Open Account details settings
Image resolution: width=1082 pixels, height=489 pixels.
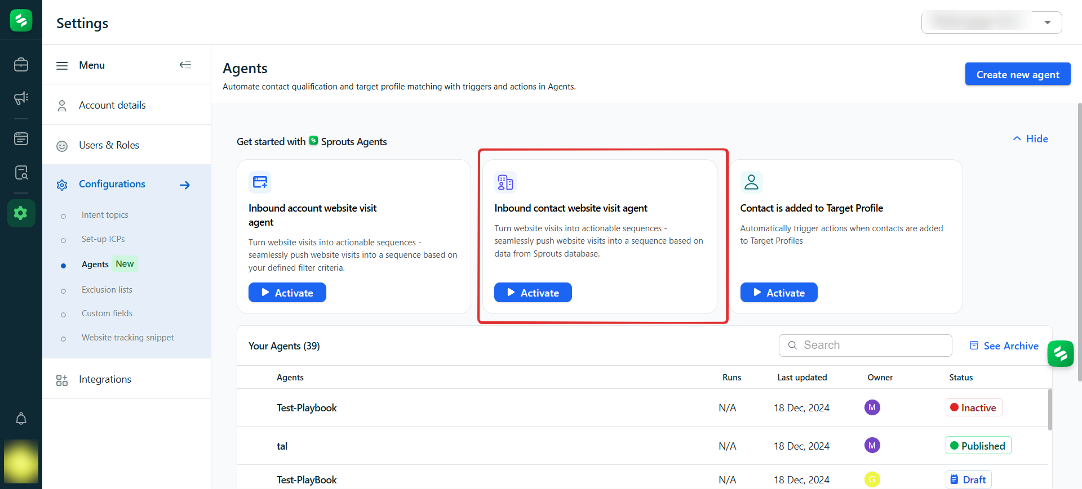click(x=112, y=105)
